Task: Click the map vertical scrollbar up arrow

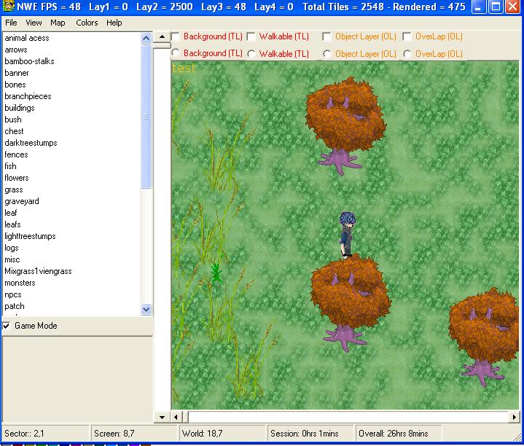Action: click(x=162, y=37)
